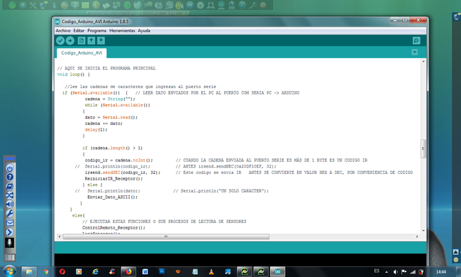Viewport: 461px width, 277px height.
Task: Click the red power icon in top dock
Action: tap(263, 5)
